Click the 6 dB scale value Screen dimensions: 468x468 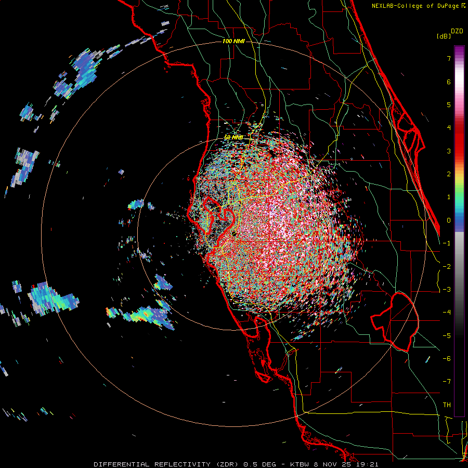click(449, 82)
